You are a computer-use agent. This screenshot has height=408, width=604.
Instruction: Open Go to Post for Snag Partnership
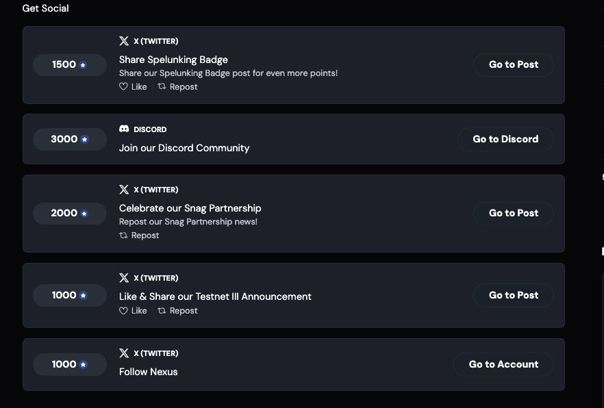click(x=514, y=213)
